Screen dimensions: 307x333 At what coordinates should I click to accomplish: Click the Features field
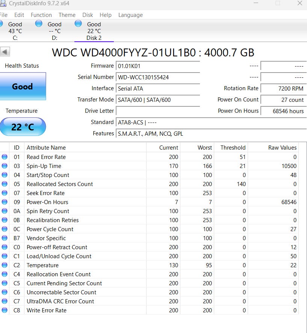pos(211,134)
